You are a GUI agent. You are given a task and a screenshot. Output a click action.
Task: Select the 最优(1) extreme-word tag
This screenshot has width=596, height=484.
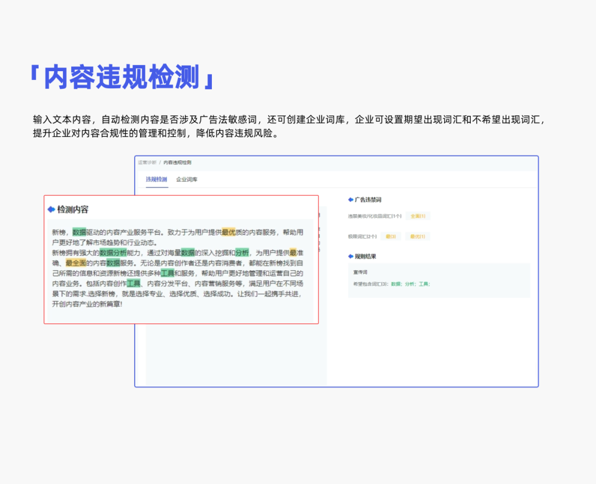(x=417, y=236)
